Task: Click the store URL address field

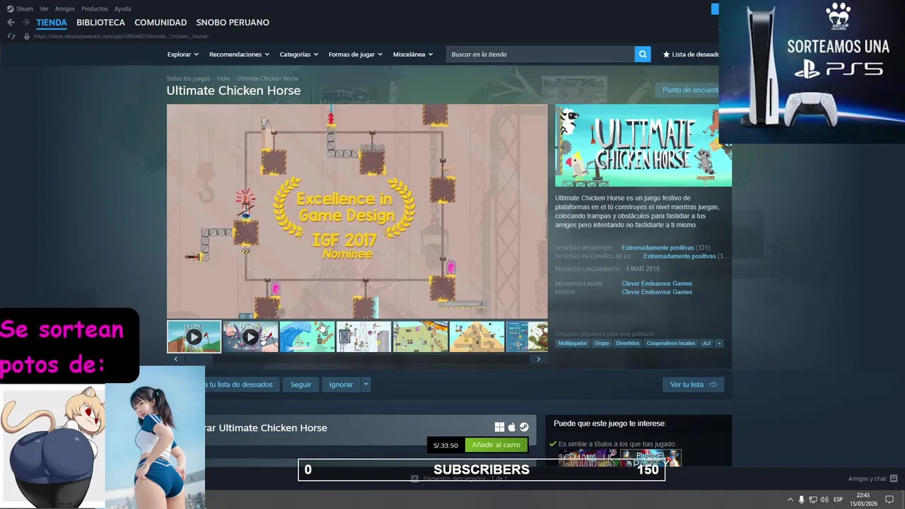Action: (x=121, y=36)
